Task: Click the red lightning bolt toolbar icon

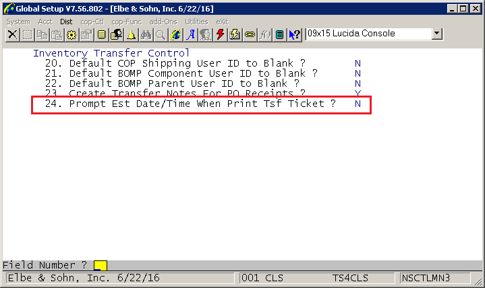Action: tap(220, 34)
